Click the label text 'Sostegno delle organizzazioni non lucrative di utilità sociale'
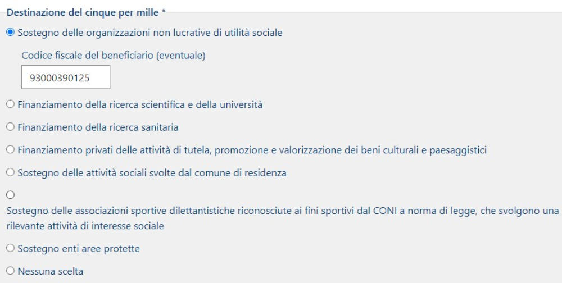The image size is (562, 283). coord(150,33)
